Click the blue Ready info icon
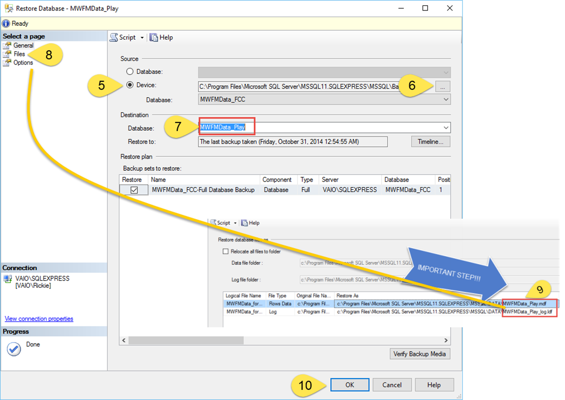565x400 pixels. pyautogui.click(x=6, y=24)
